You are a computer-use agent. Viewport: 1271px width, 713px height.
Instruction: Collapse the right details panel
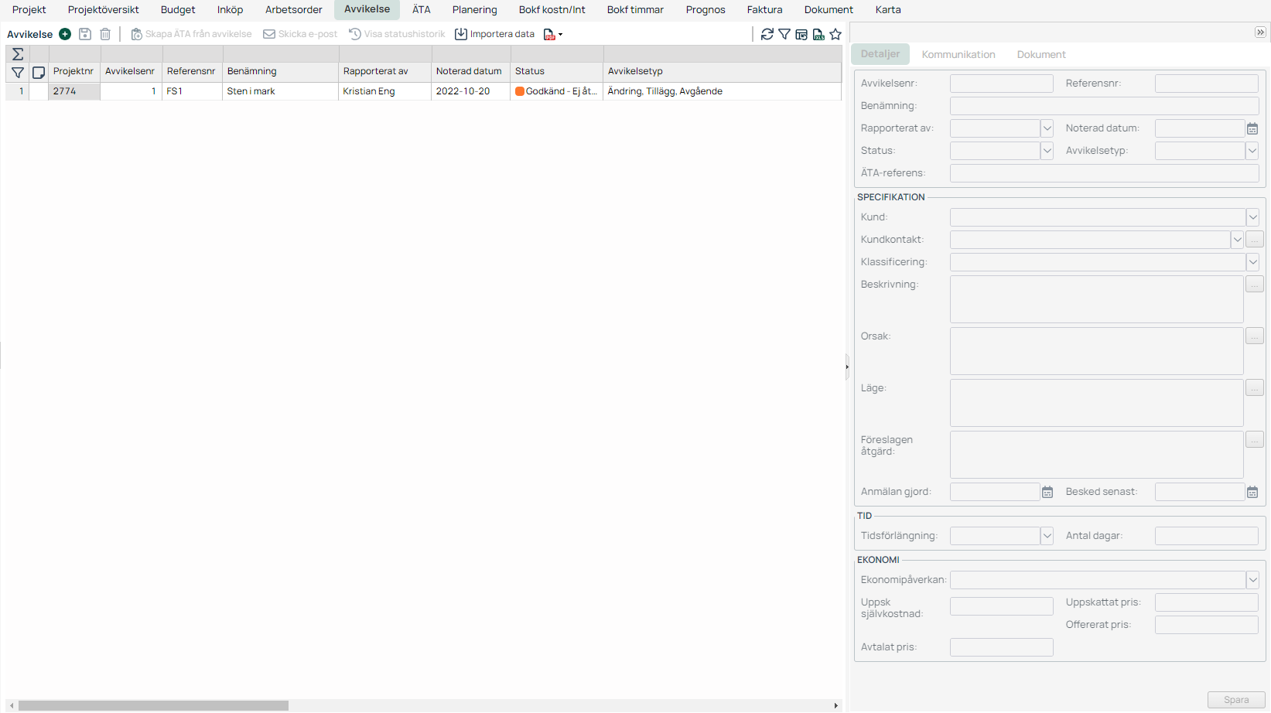[1260, 32]
